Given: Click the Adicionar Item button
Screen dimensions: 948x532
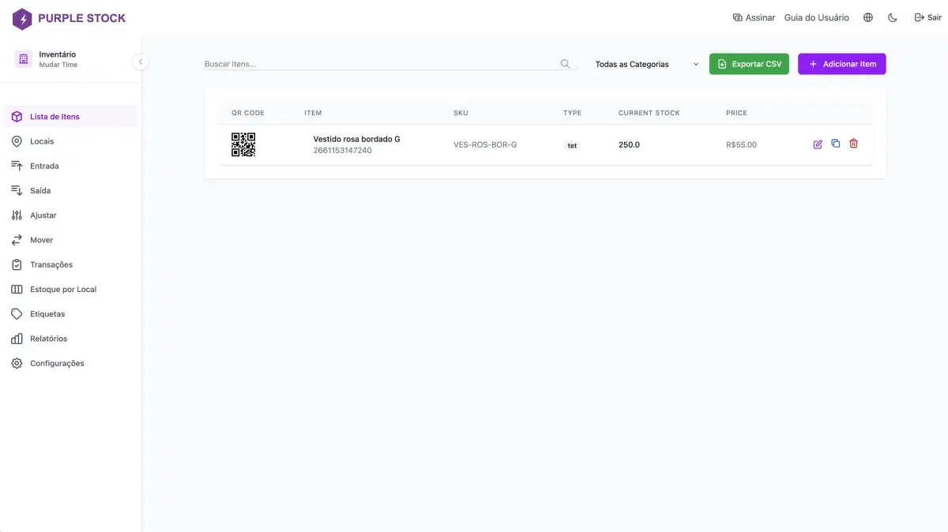Looking at the screenshot, I should [841, 64].
